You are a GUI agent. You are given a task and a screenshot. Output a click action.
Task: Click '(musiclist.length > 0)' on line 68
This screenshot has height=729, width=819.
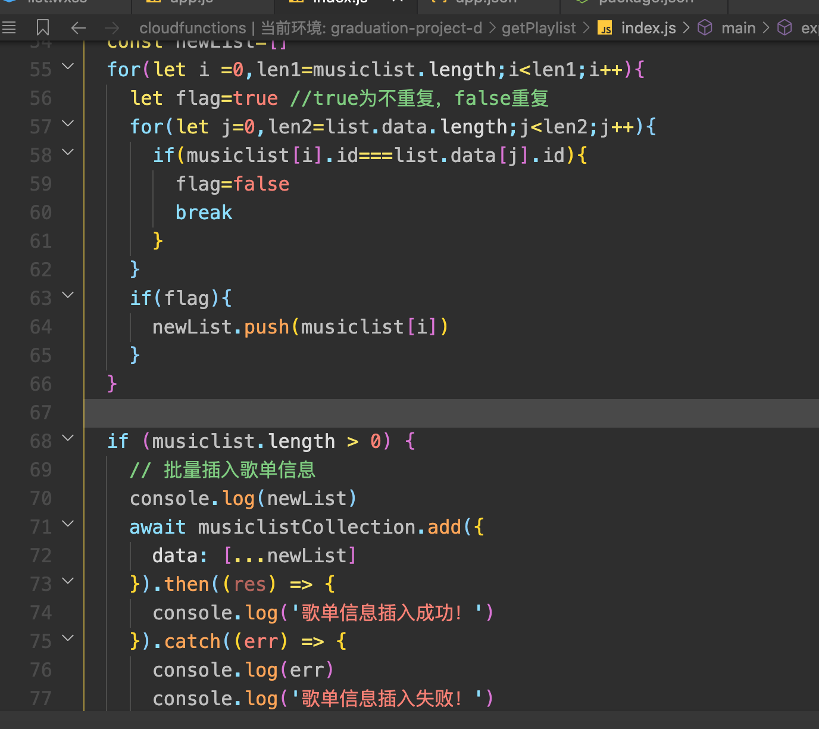267,441
